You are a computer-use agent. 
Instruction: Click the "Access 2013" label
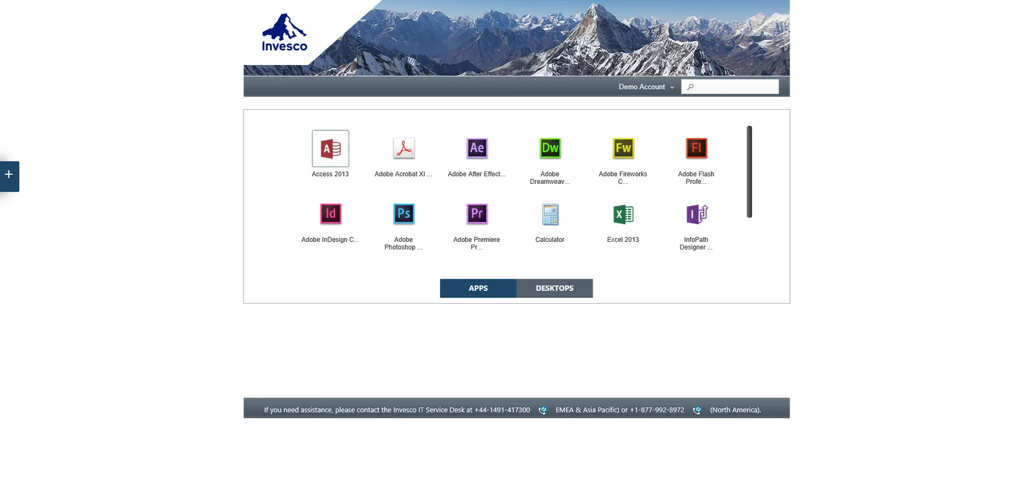click(331, 174)
